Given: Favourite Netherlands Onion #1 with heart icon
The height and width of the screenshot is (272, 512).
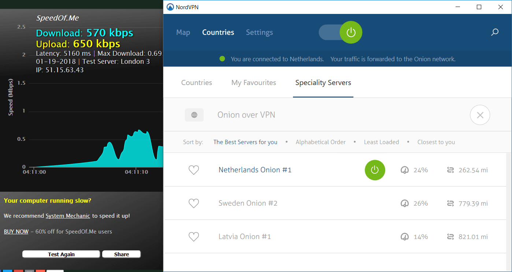Looking at the screenshot, I should pos(194,170).
